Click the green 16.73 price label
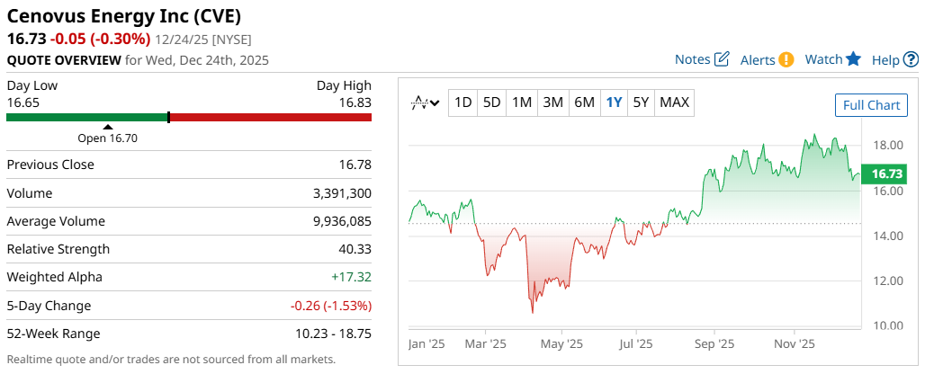925x374 pixels. (x=886, y=174)
